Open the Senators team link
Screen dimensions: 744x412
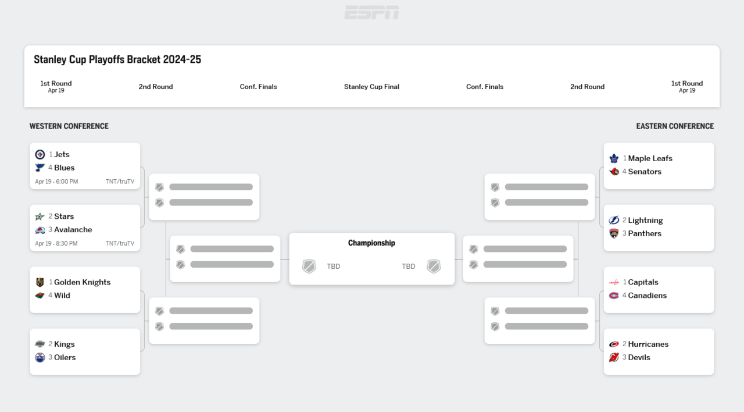pyautogui.click(x=645, y=172)
